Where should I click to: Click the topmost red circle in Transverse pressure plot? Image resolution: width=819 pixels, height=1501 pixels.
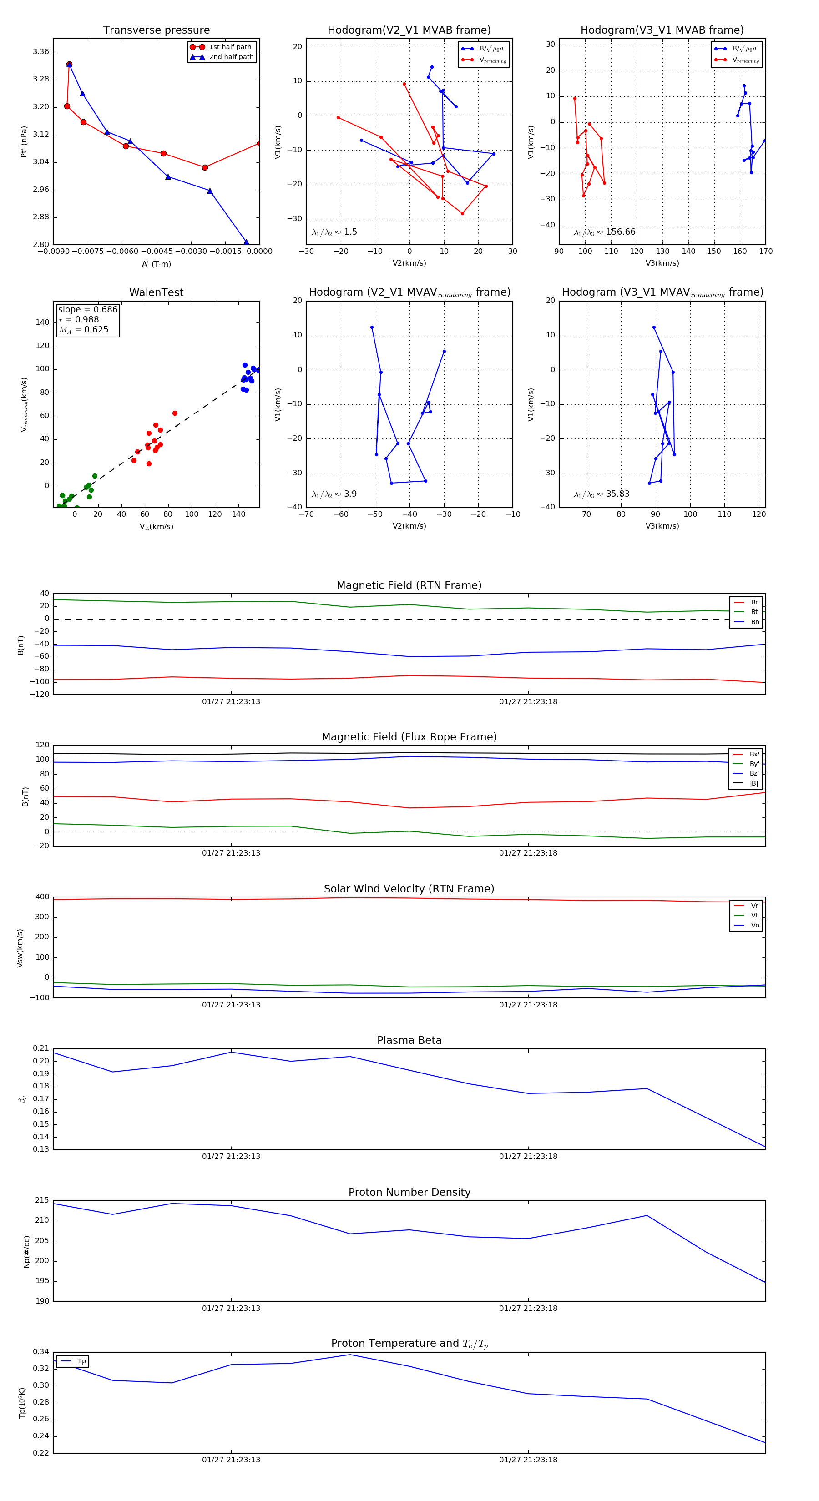pos(69,65)
